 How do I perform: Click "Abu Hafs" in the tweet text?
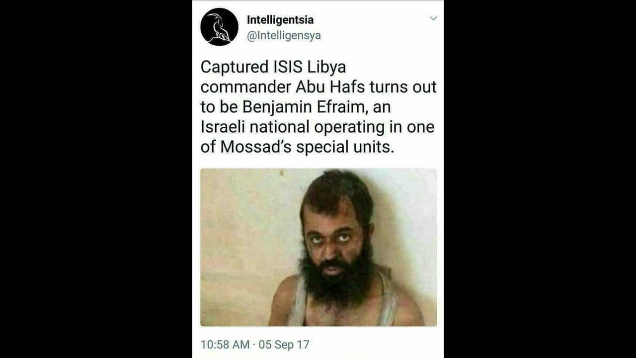327,87
